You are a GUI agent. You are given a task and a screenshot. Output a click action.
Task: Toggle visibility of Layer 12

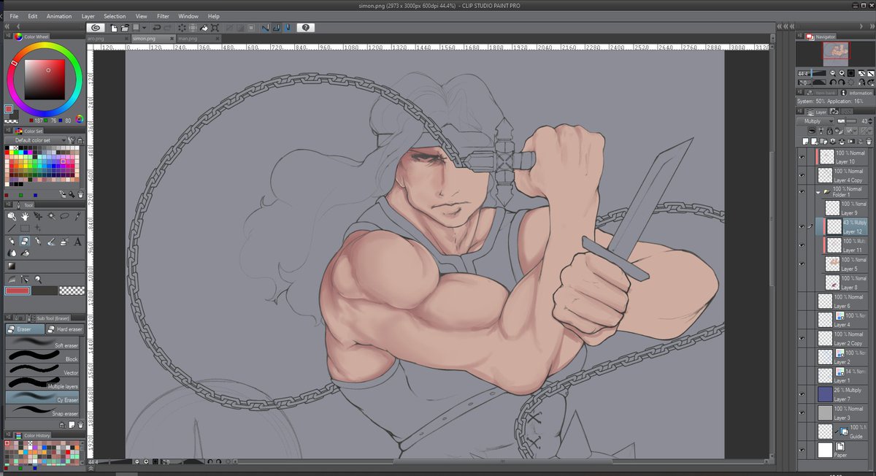tap(802, 226)
